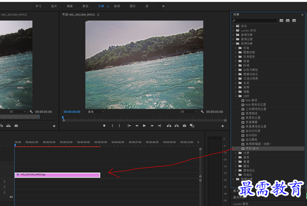The width and height of the screenshot is (307, 206).
Task: Switch to the 编辑 workspace tab
Action: pos(69,6)
